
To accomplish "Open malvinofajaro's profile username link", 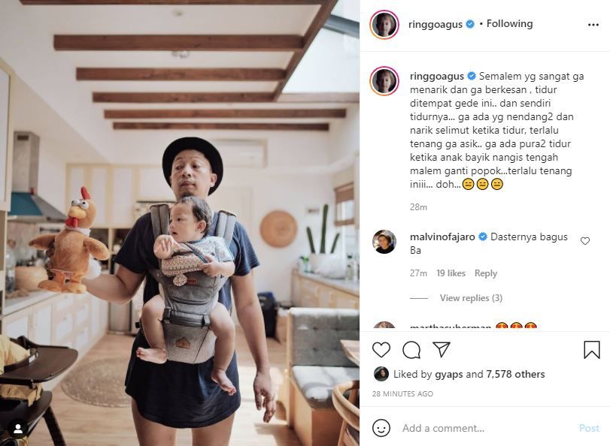I will [x=442, y=237].
